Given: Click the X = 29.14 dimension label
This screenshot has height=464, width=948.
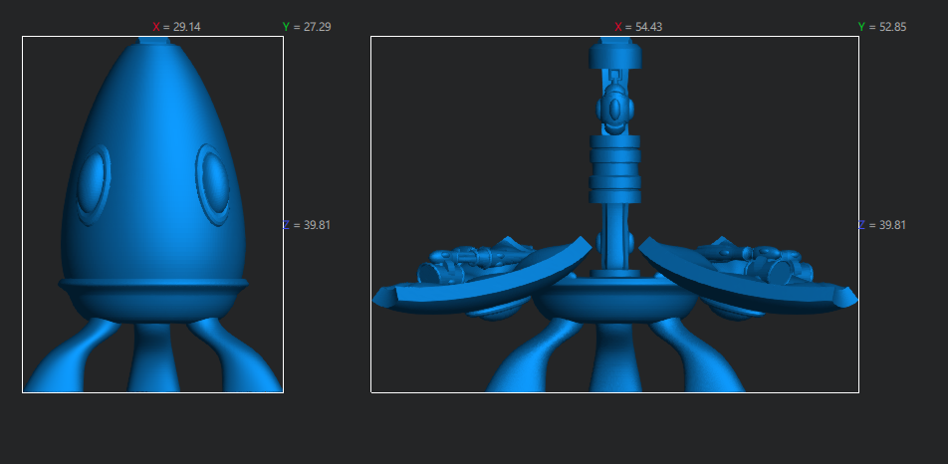Looking at the screenshot, I should pyautogui.click(x=176, y=27).
